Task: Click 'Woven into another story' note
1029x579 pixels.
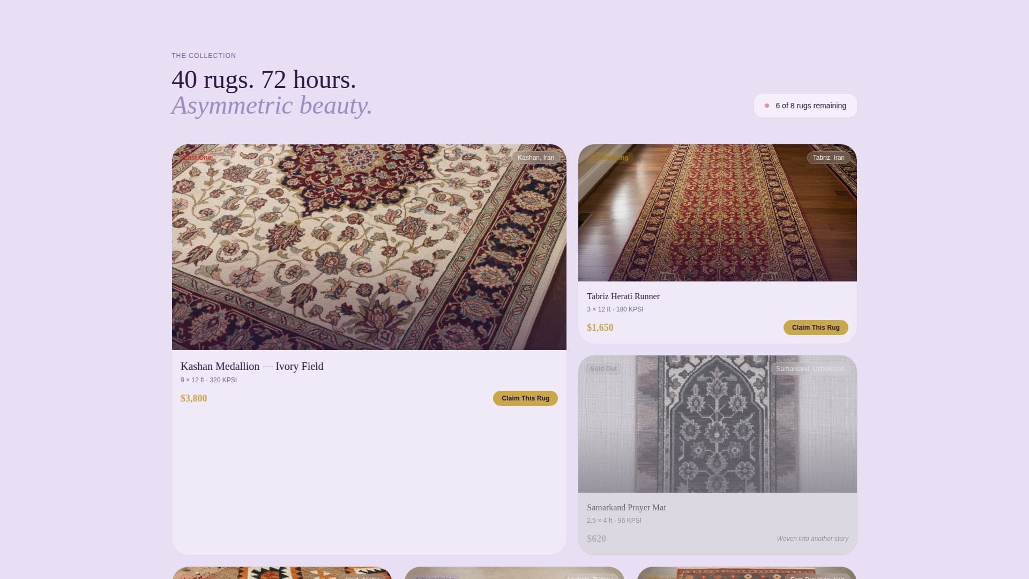Action: tap(812, 539)
